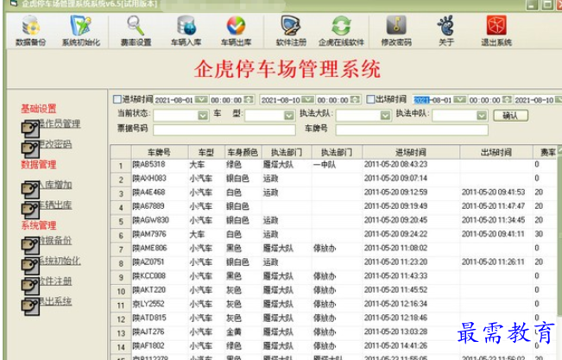Viewport: 562px width, 360px height.
Task: Click the 车身颜色 column header
Action: pyautogui.click(x=243, y=152)
